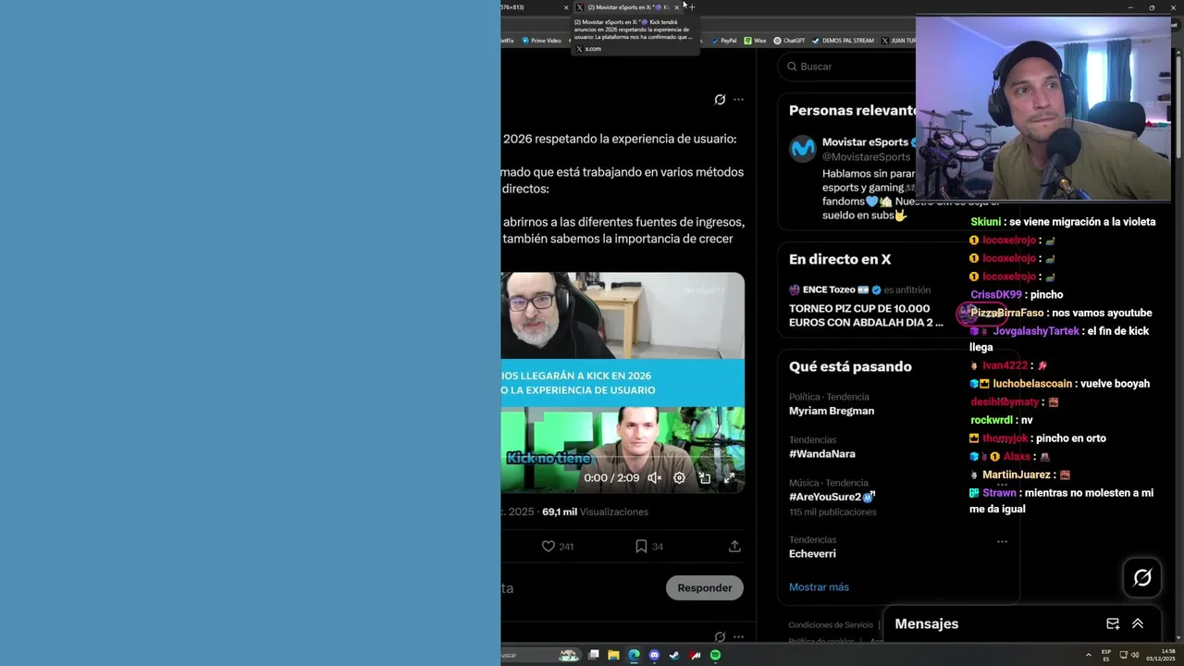Click the magnifier icon in Buscar field

tap(792, 67)
